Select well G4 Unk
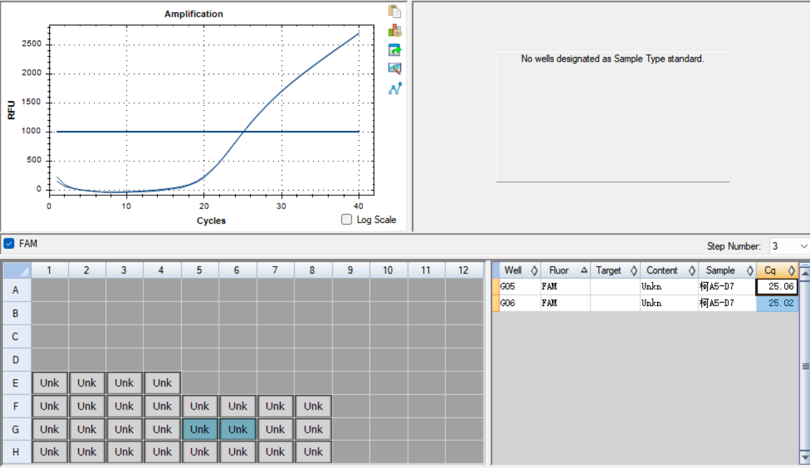This screenshot has height=468, width=810. [162, 429]
